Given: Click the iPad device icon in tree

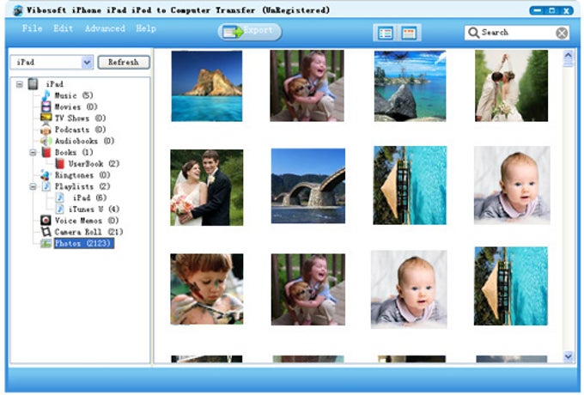Looking at the screenshot, I should tap(33, 84).
